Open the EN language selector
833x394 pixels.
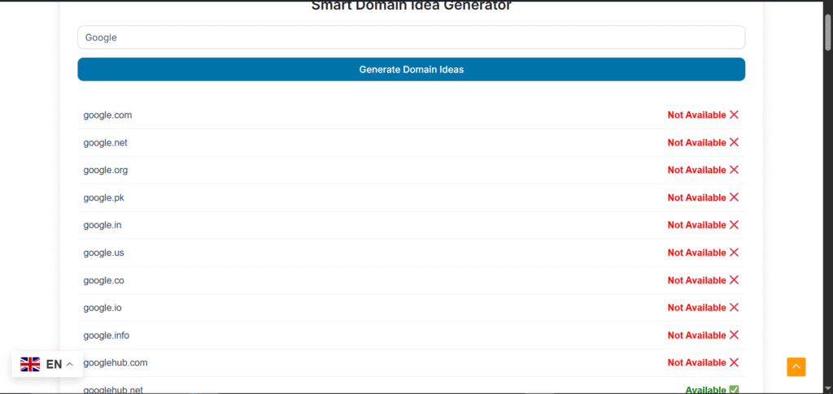coord(47,364)
